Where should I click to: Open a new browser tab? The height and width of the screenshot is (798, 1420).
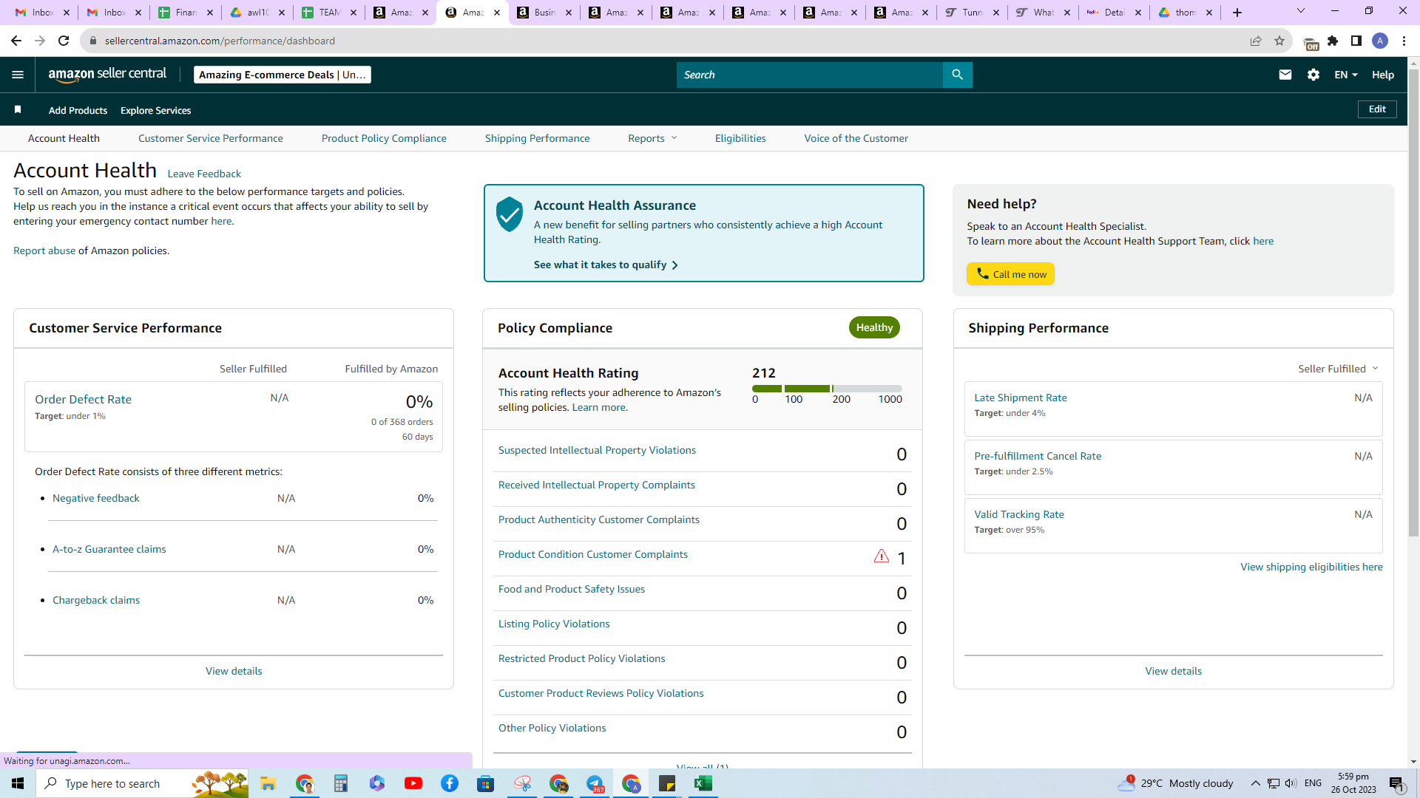point(1237,13)
